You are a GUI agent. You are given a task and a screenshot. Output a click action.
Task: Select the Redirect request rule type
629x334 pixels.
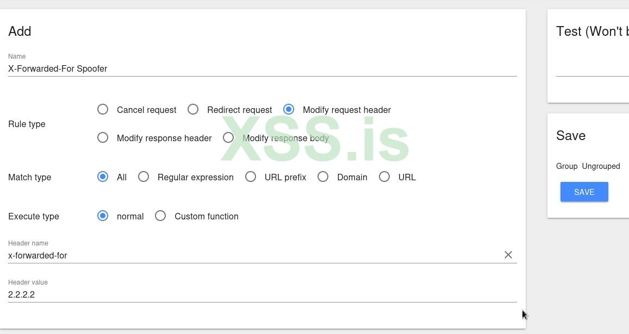click(x=193, y=110)
